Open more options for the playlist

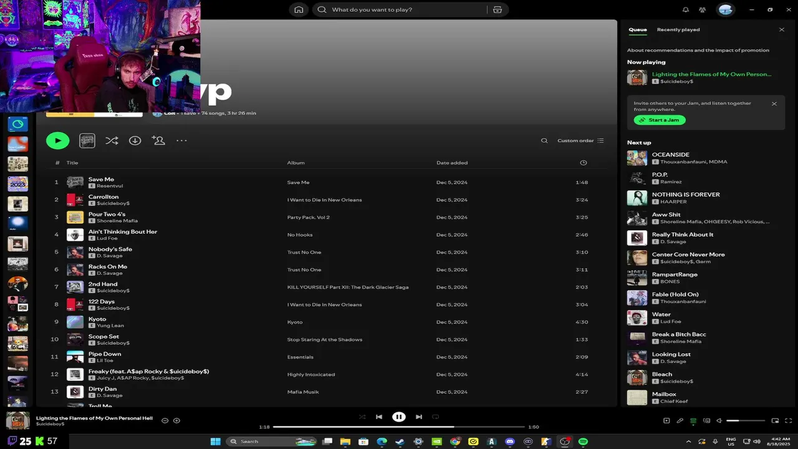pos(181,140)
